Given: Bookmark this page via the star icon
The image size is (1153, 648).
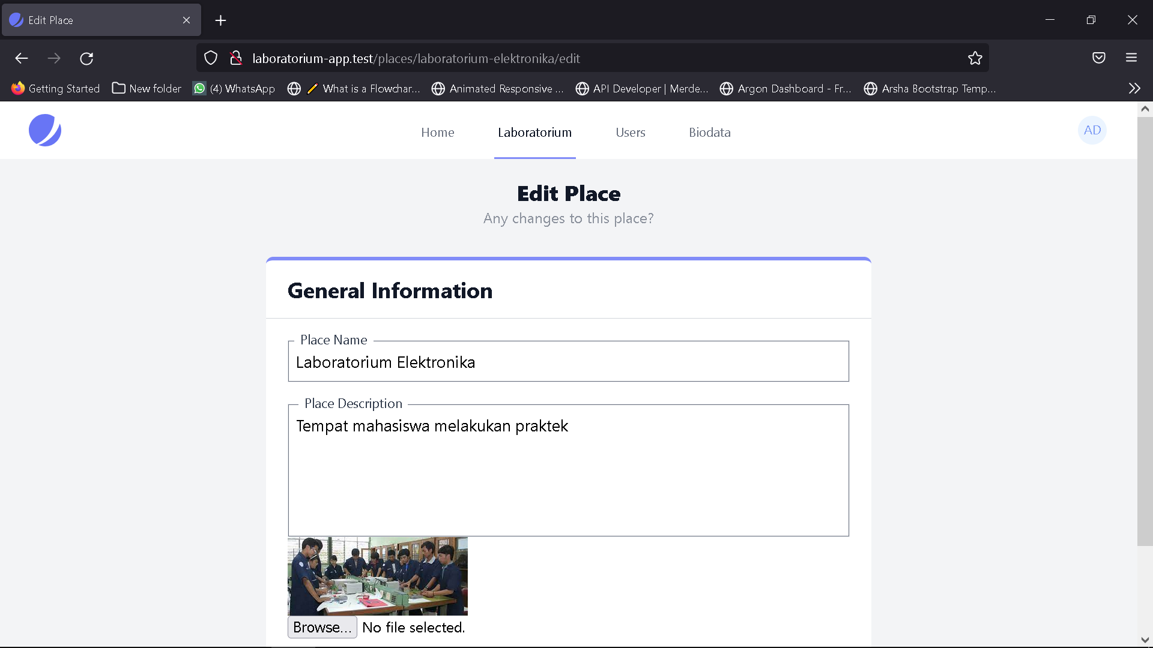Looking at the screenshot, I should pyautogui.click(x=975, y=58).
